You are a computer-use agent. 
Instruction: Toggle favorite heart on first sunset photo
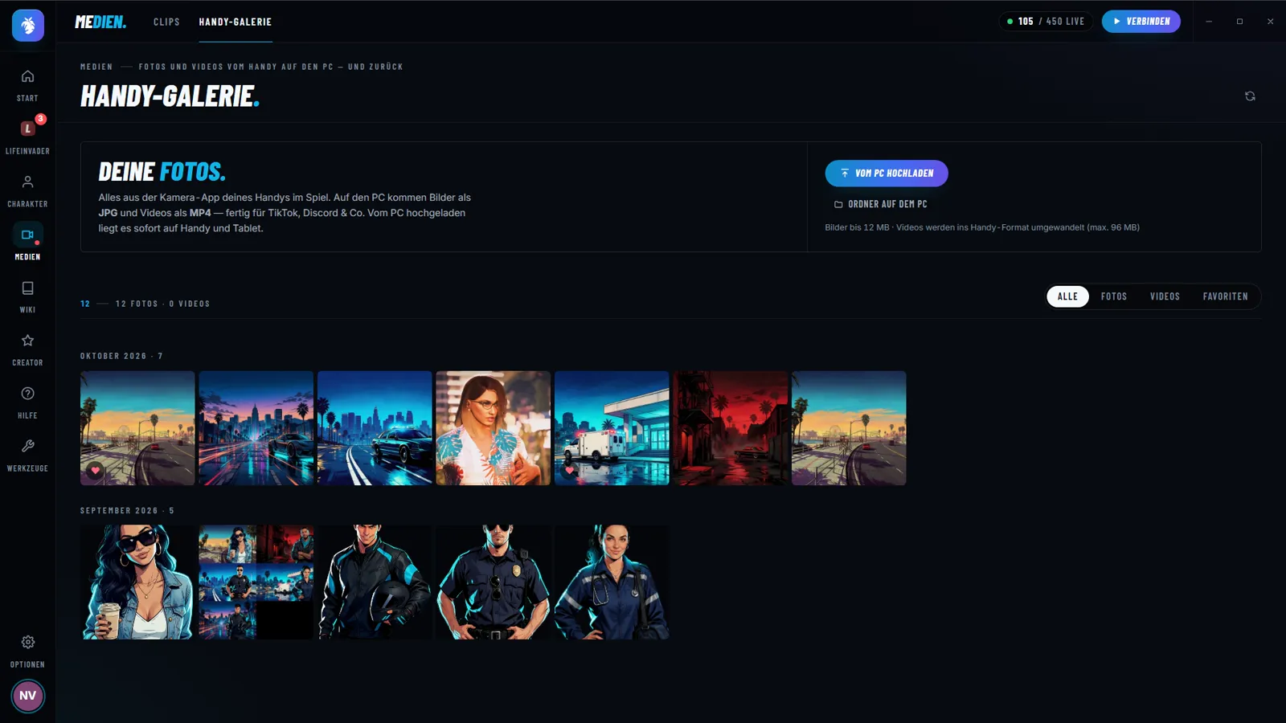pyautogui.click(x=95, y=471)
